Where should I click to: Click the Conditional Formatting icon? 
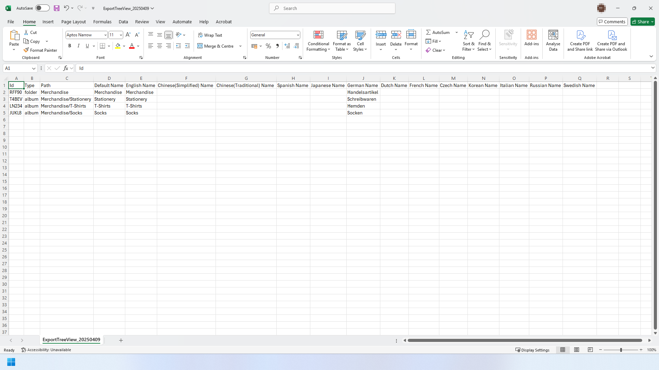coord(318,35)
